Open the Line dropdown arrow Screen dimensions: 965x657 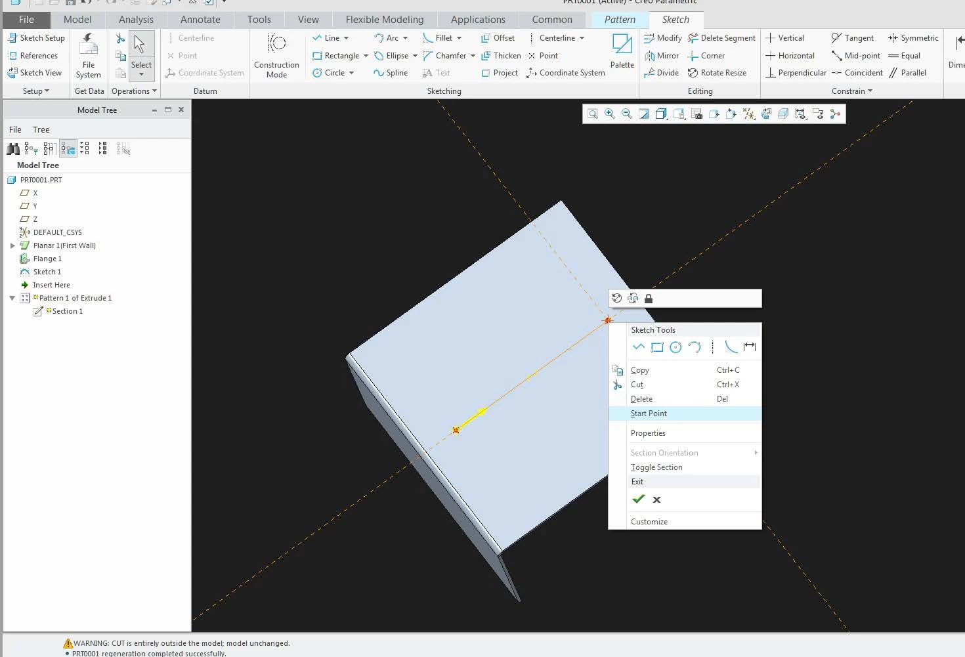tap(346, 38)
